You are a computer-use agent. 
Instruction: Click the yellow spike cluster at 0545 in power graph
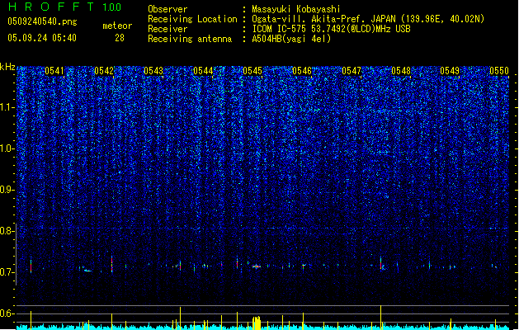[x=257, y=323]
